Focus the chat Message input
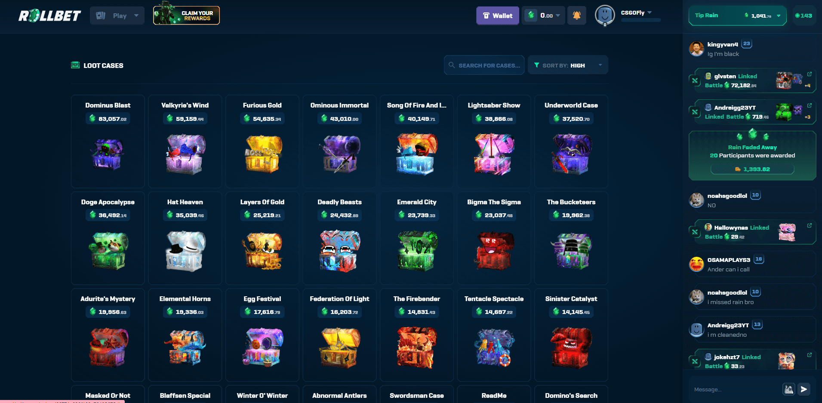 (x=735, y=389)
